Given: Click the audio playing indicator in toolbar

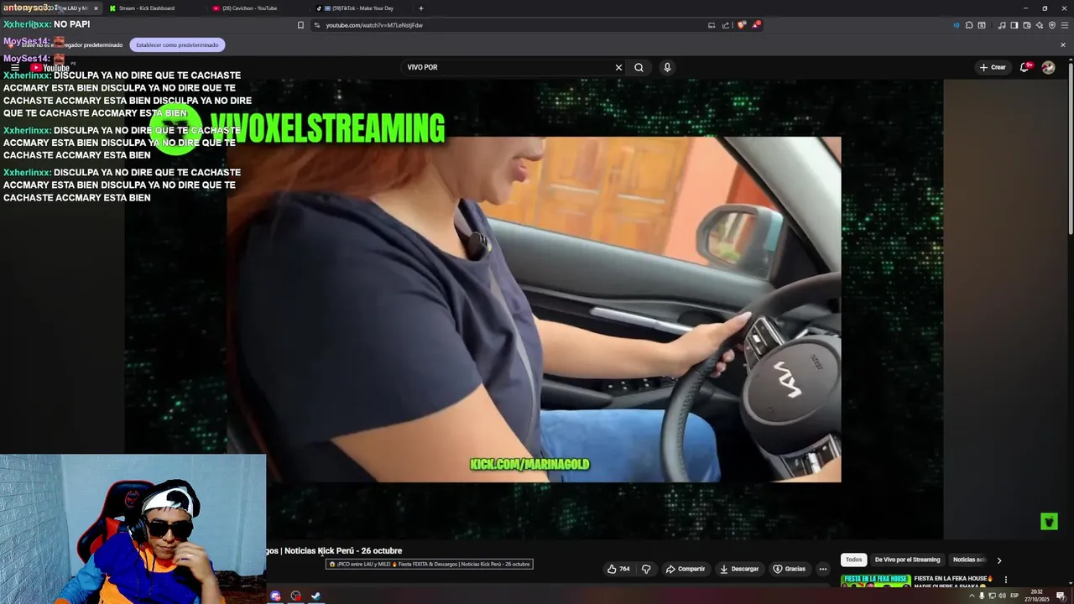Looking at the screenshot, I should 957,25.
